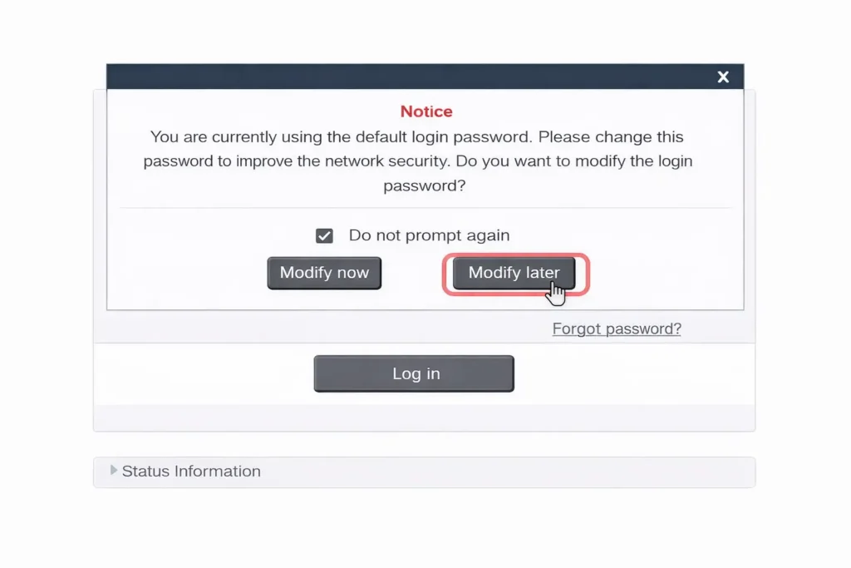The image size is (851, 568).
Task: Expand the Status Information triangle arrow
Action: [x=114, y=471]
